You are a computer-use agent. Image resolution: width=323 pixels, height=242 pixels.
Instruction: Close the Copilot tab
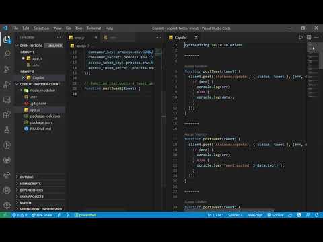click(196, 37)
